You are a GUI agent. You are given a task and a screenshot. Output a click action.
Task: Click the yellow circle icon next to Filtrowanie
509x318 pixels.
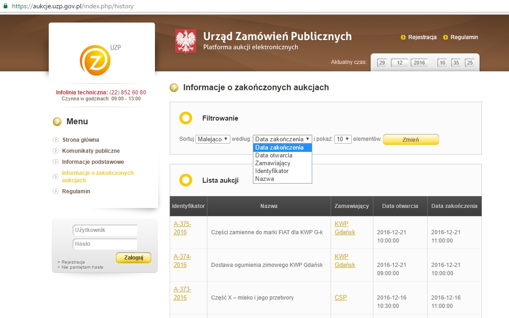(x=185, y=118)
